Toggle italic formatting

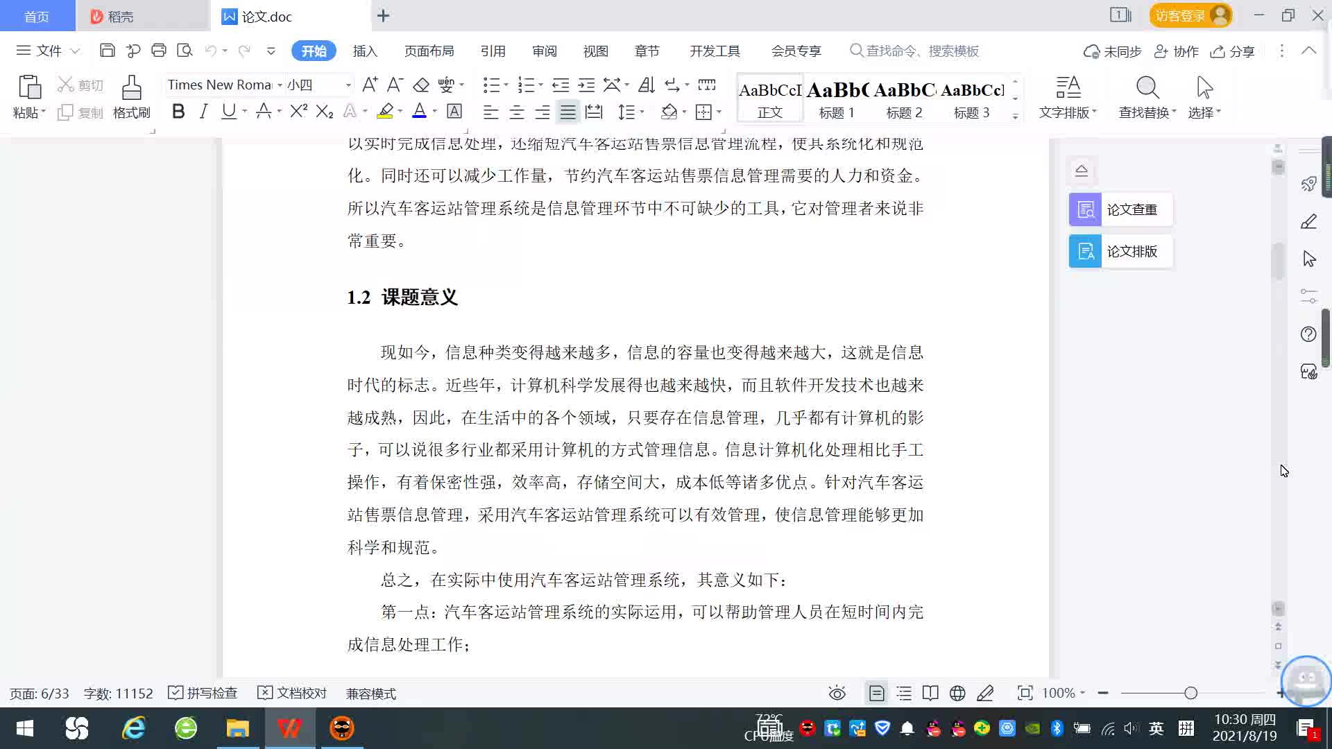[x=203, y=111]
